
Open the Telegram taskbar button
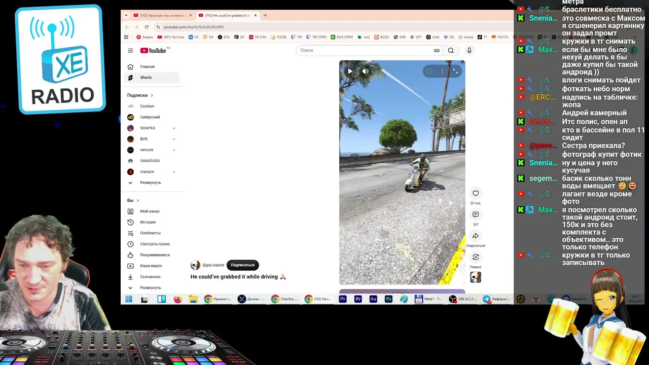click(497, 299)
